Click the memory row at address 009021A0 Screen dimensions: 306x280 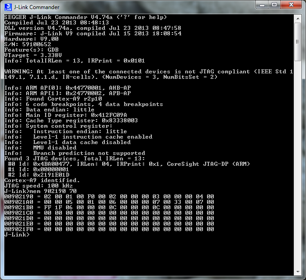(x=109, y=202)
